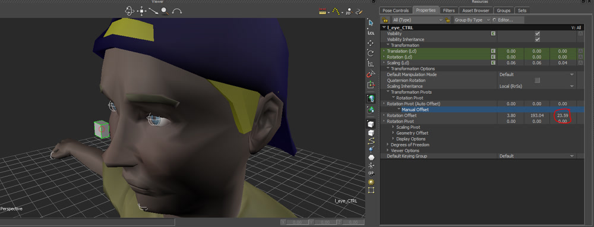
Task: Click the globe display icon in toolbar
Action: click(371, 99)
